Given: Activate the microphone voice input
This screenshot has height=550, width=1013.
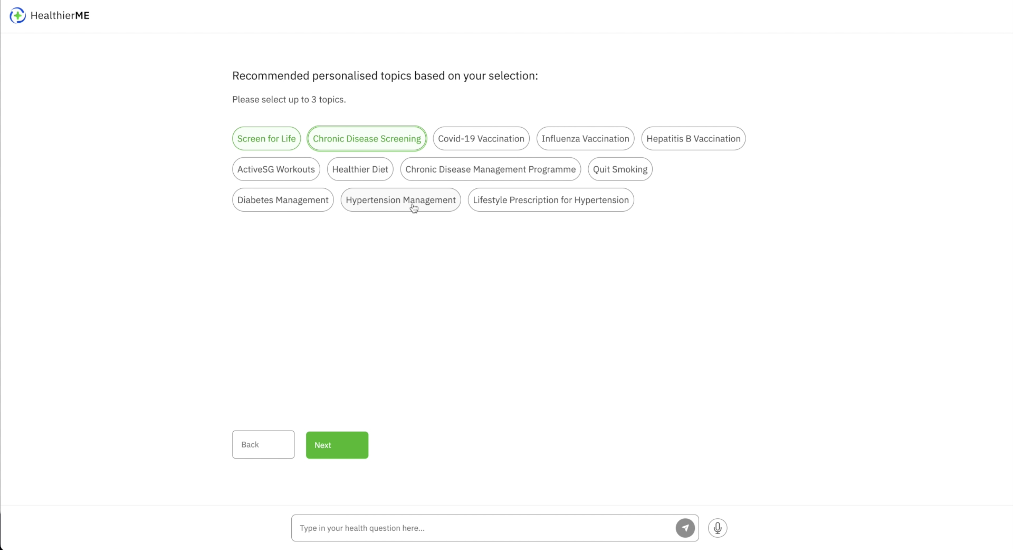Looking at the screenshot, I should [717, 528].
